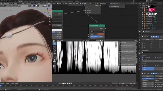Image resolution: width=163 pixels, height=91 pixels.
Task: Jump to the timeline end frame button
Action: pos(71,83)
